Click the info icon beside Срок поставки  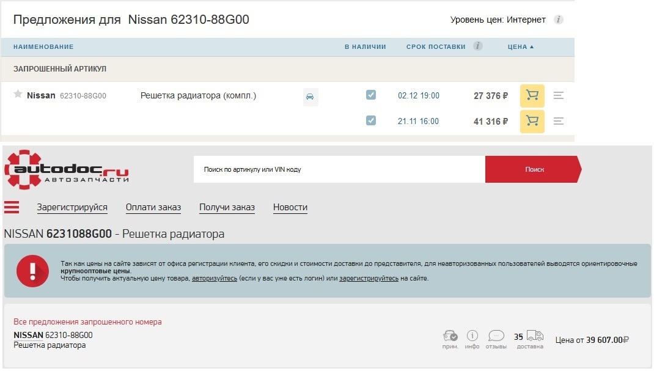tap(478, 46)
